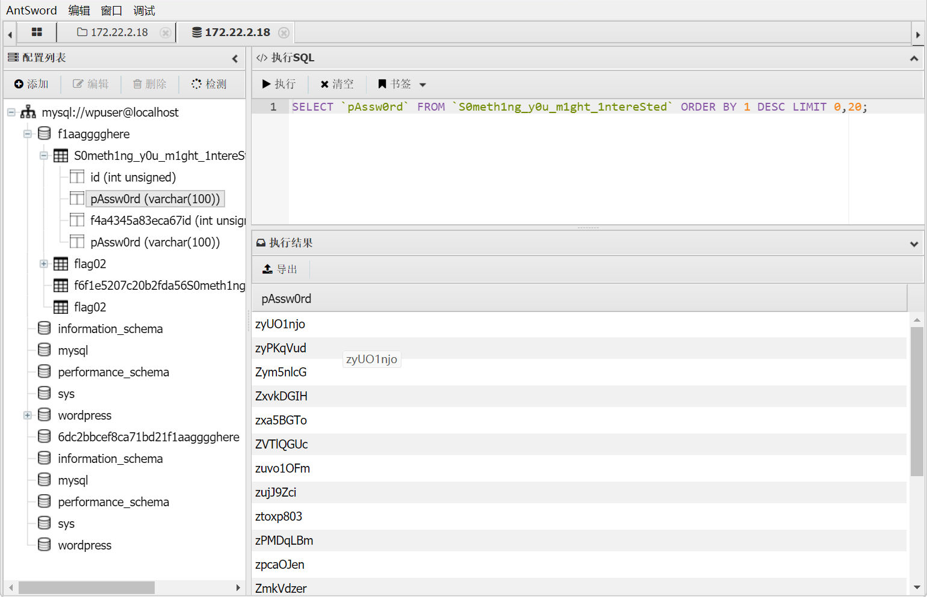
Task: Click the tree horizontal scrollbar thumb
Action: pos(87,587)
